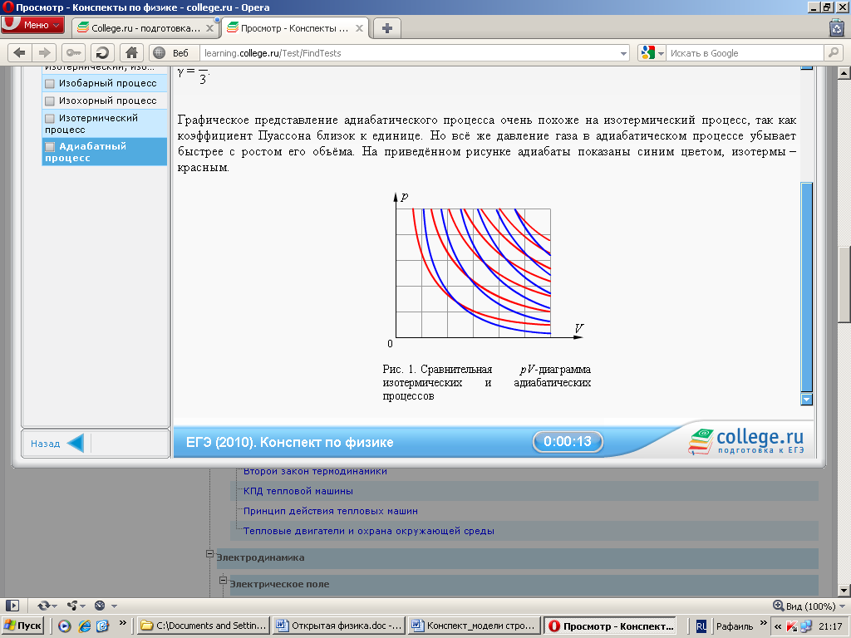The width and height of the screenshot is (851, 638).
Task: Toggle the Opera panel sidebar button
Action: [x=12, y=606]
